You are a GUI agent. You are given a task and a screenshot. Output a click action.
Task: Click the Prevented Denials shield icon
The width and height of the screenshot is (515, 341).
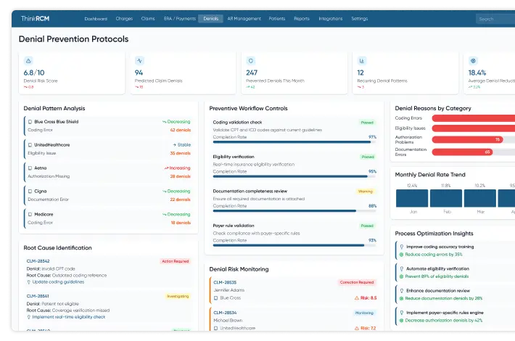click(250, 61)
